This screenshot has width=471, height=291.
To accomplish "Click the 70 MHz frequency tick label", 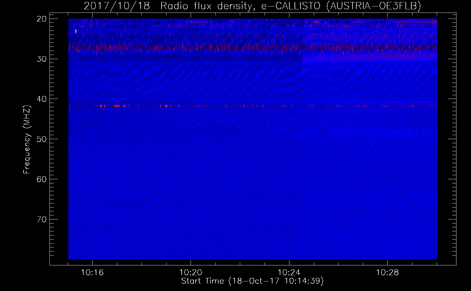I will [x=42, y=219].
